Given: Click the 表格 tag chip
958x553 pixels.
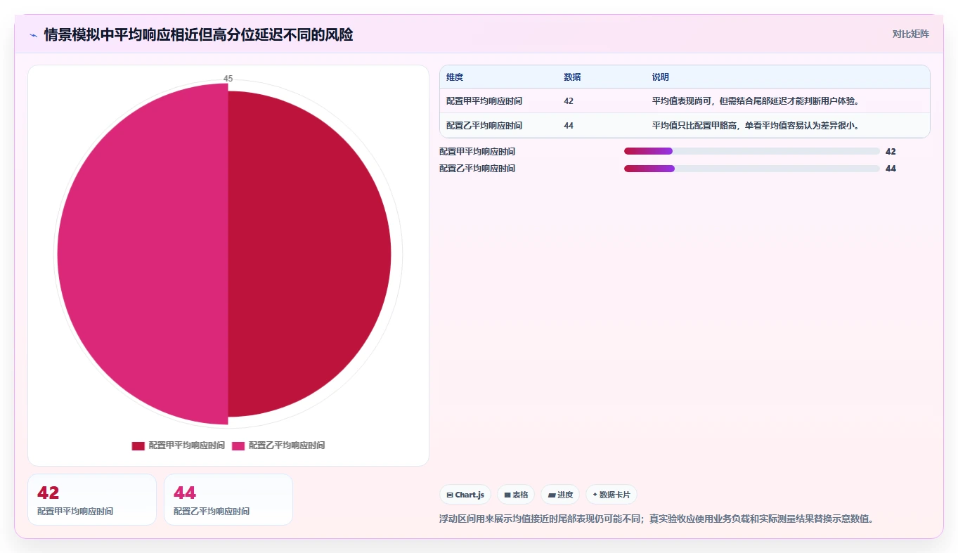Looking at the screenshot, I should 516,495.
